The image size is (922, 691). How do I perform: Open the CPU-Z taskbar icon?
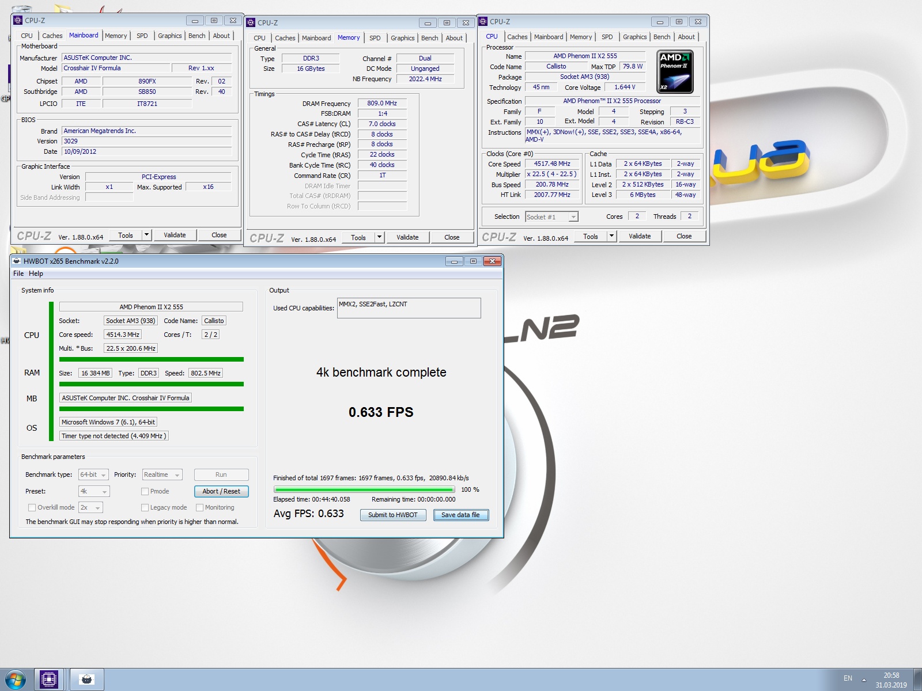[49, 679]
